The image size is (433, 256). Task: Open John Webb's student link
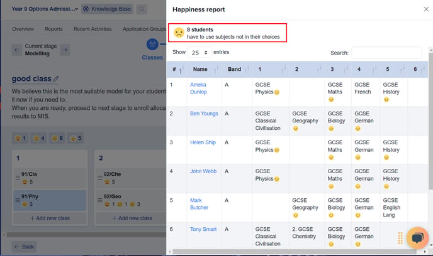203,171
